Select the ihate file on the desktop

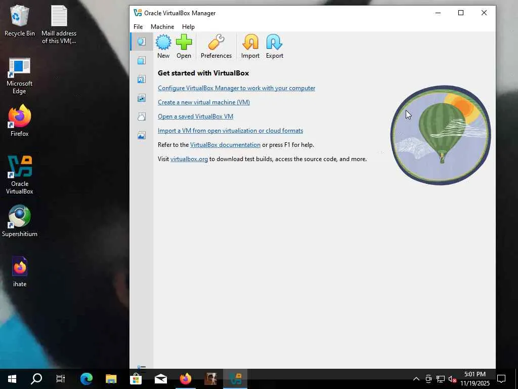pyautogui.click(x=20, y=271)
